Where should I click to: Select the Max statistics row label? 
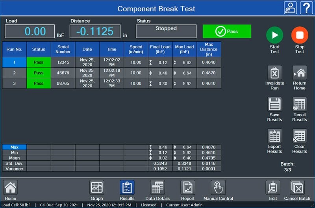click(x=15, y=147)
